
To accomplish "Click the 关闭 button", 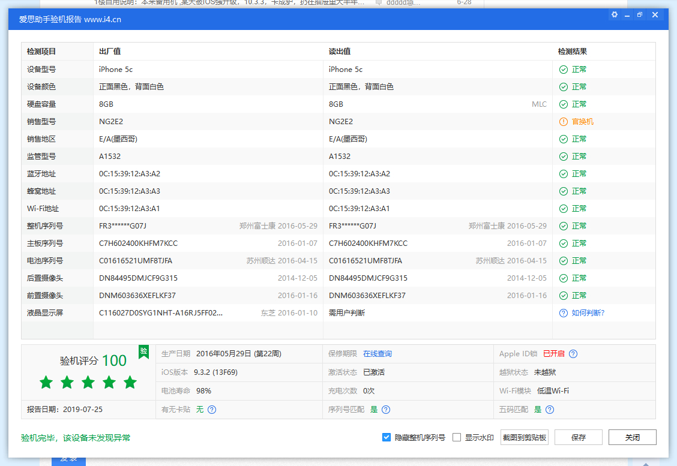I will tap(633, 438).
